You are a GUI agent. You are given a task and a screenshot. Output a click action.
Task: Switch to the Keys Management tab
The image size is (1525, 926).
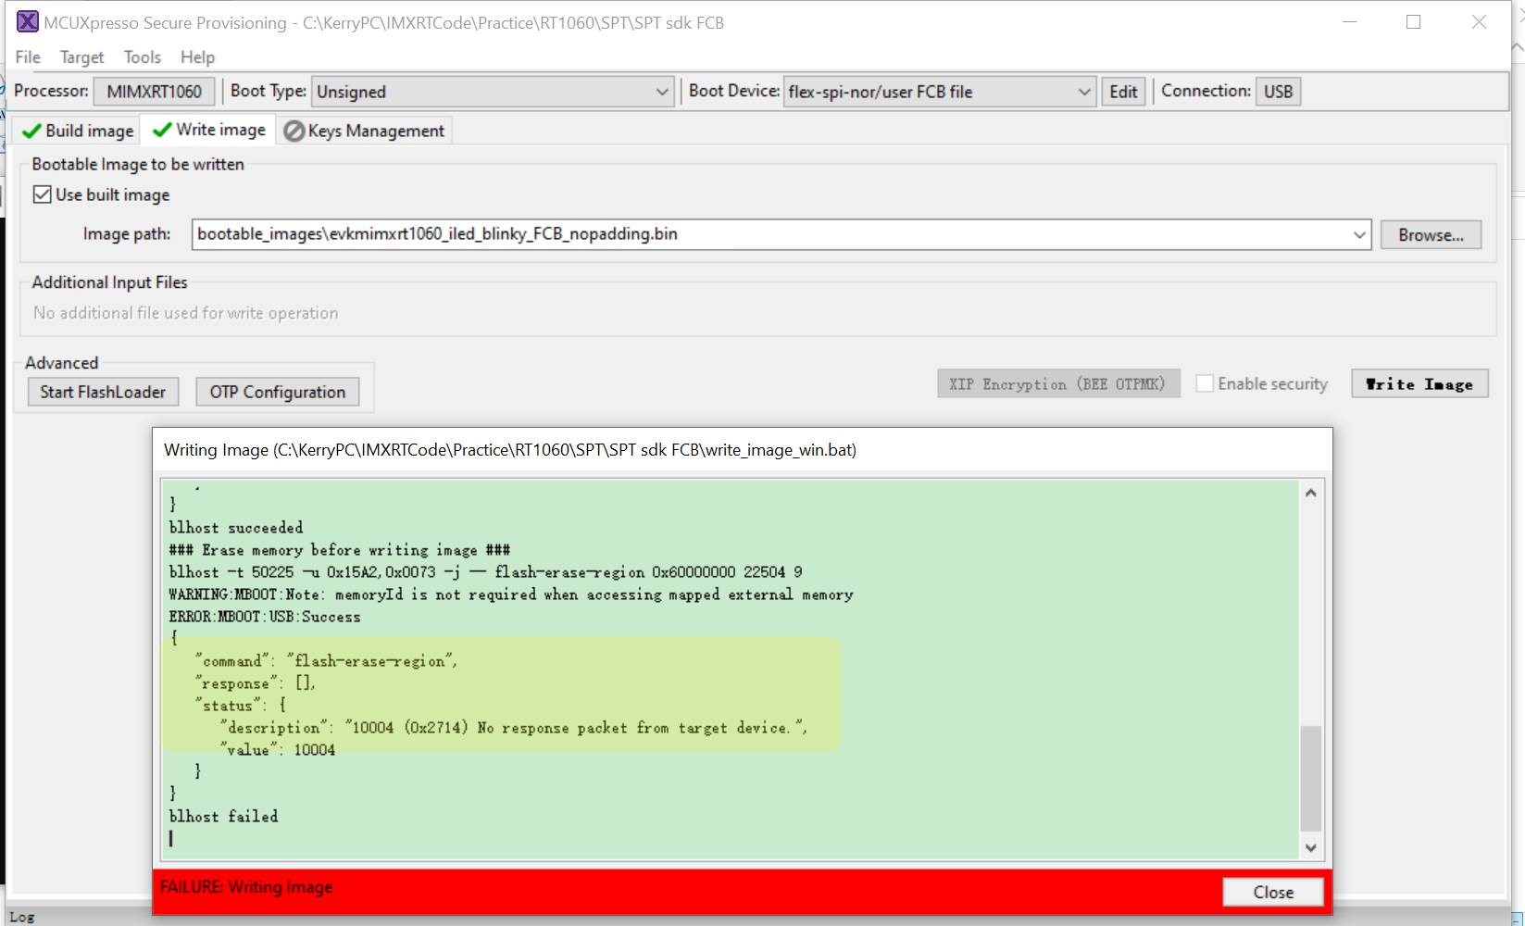pyautogui.click(x=375, y=131)
